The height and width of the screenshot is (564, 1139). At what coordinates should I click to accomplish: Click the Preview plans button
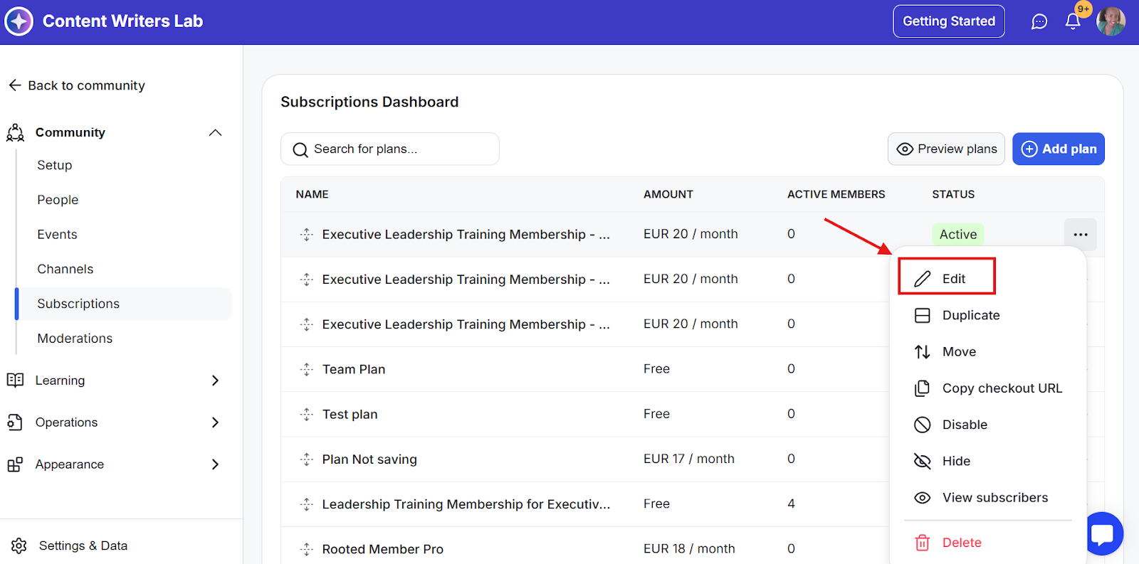(x=946, y=149)
